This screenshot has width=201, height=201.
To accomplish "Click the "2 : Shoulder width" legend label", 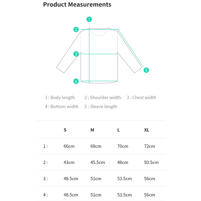I will (x=103, y=97).
